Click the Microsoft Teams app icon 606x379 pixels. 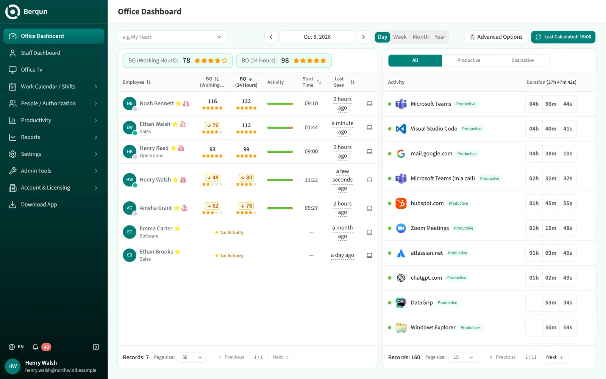(401, 104)
